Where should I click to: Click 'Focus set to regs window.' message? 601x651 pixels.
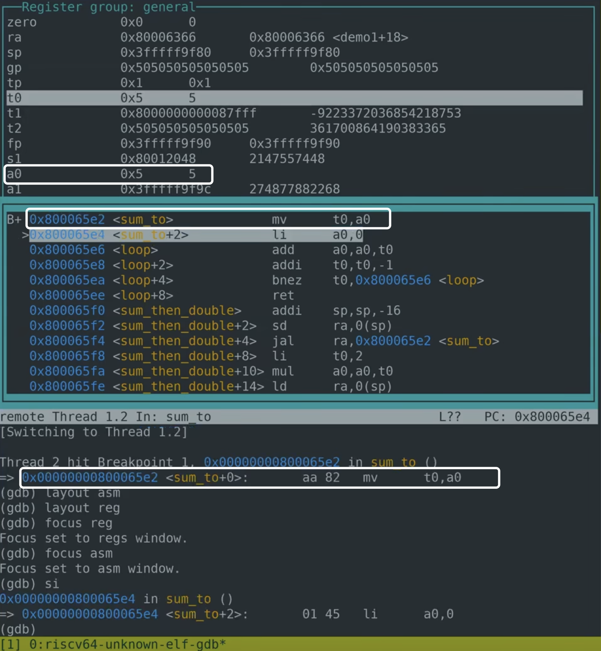pos(94,538)
